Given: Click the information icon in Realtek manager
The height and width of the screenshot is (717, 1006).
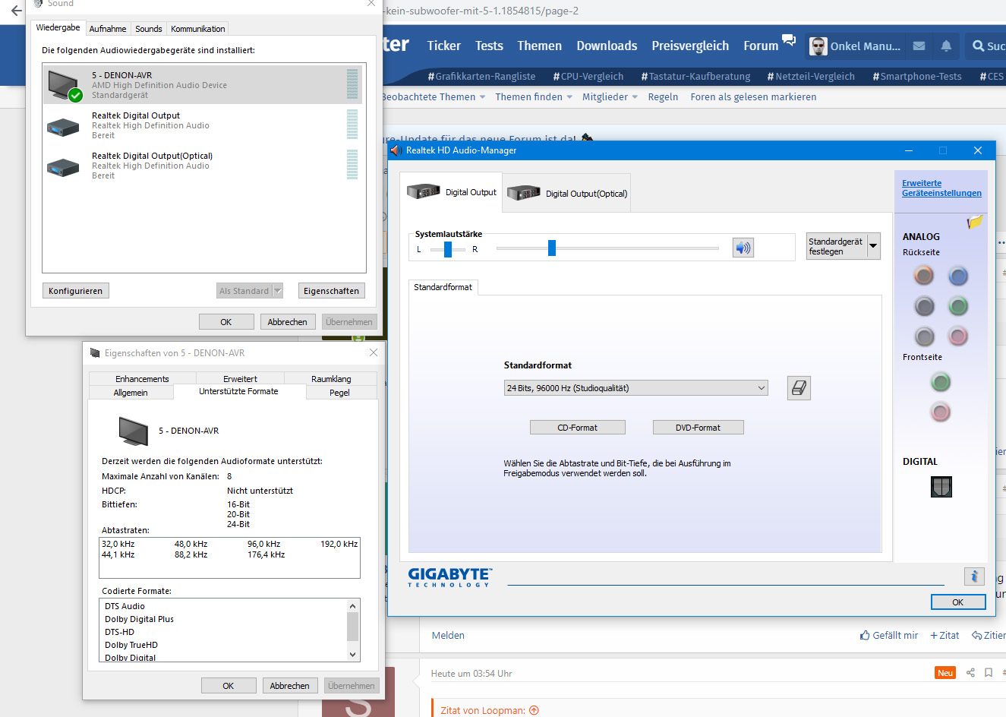Looking at the screenshot, I should tap(974, 576).
